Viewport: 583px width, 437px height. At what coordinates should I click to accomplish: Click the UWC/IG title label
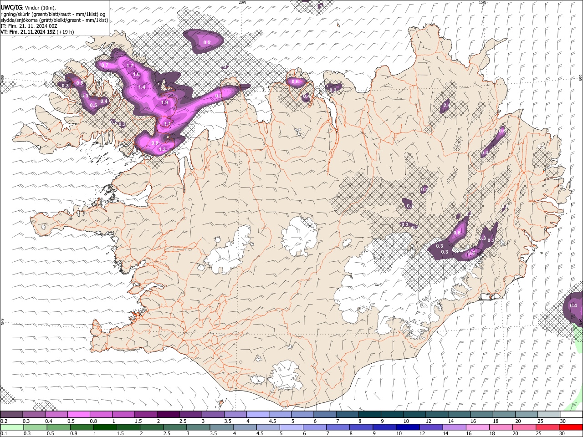(10, 7)
